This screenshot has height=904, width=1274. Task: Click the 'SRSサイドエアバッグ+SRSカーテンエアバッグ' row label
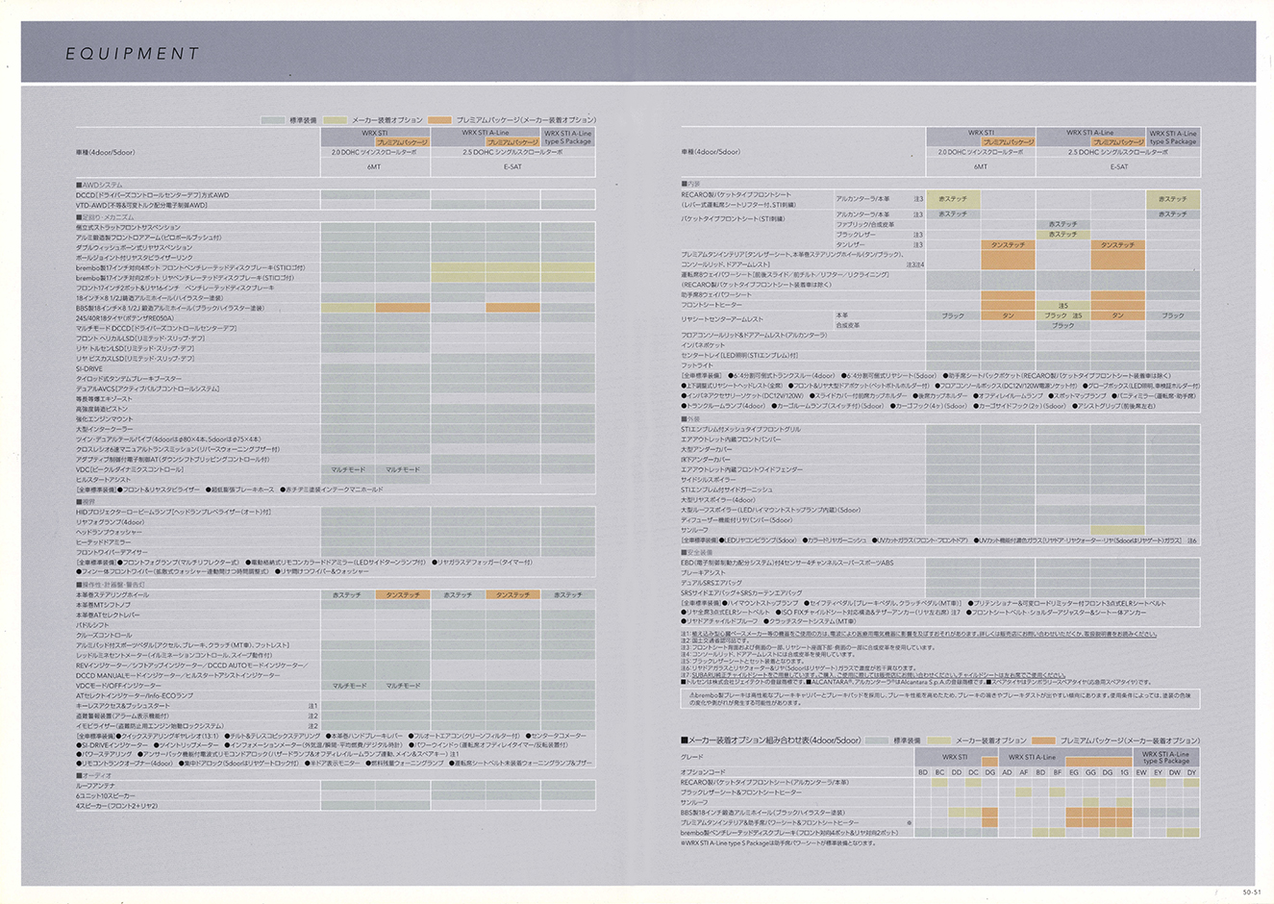click(x=740, y=593)
